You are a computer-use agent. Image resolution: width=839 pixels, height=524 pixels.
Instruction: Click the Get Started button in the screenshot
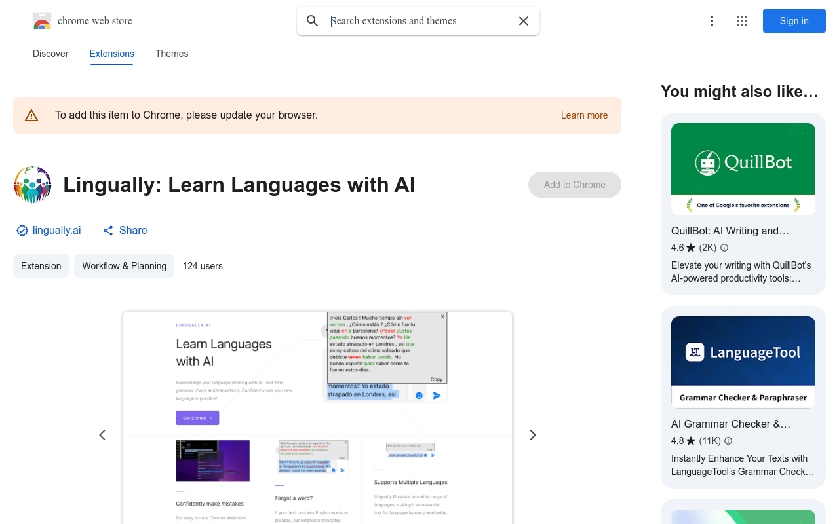click(x=197, y=418)
